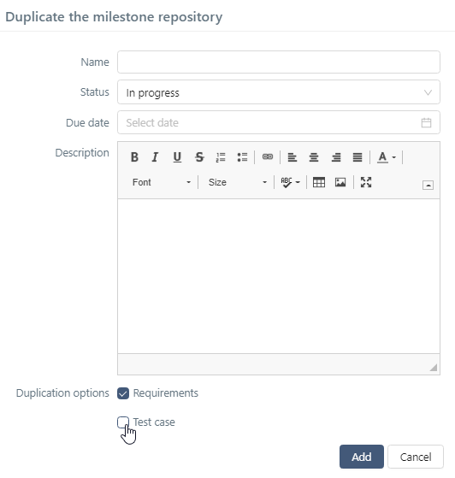Insert an image into the description

tap(340, 182)
